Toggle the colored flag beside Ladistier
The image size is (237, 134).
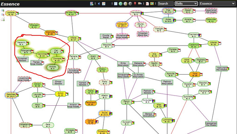(17, 13)
